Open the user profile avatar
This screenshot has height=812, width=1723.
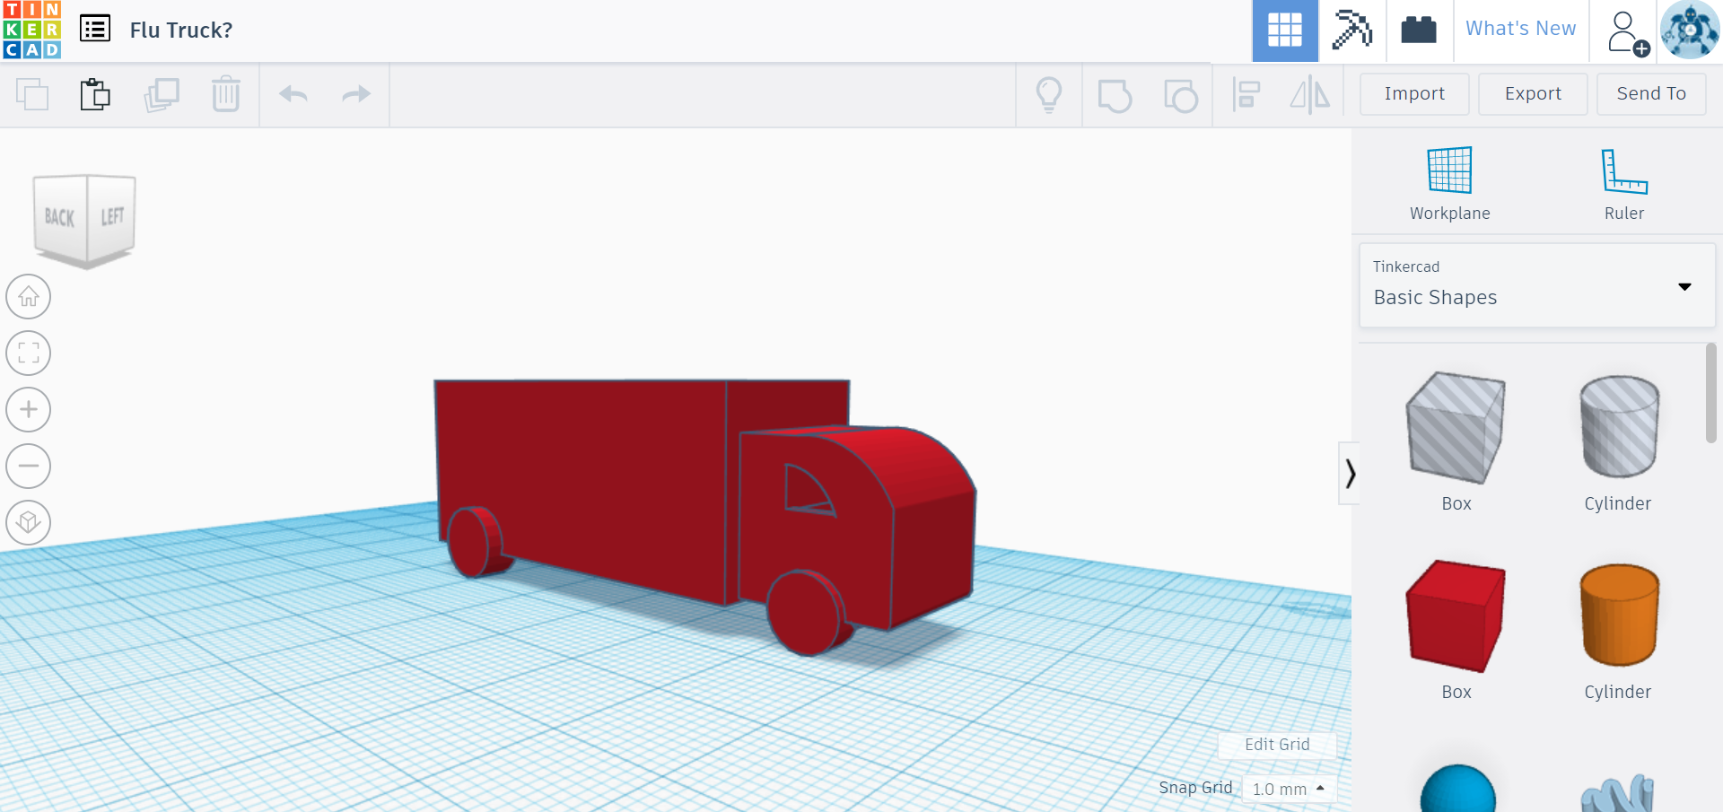[1690, 31]
